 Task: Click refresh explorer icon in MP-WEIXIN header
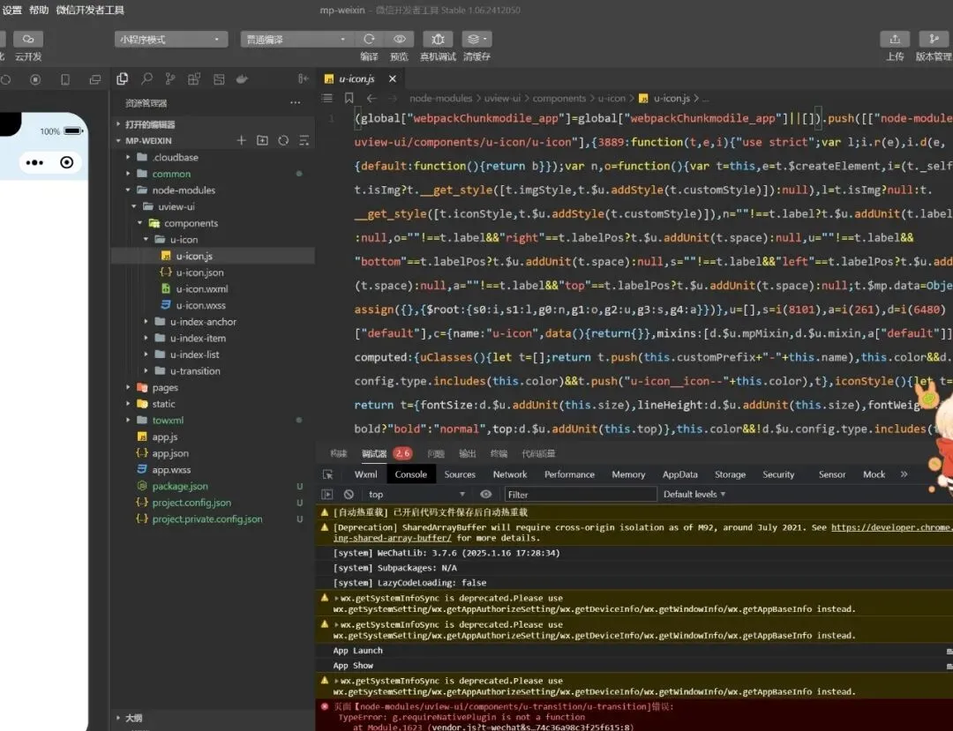tap(283, 140)
